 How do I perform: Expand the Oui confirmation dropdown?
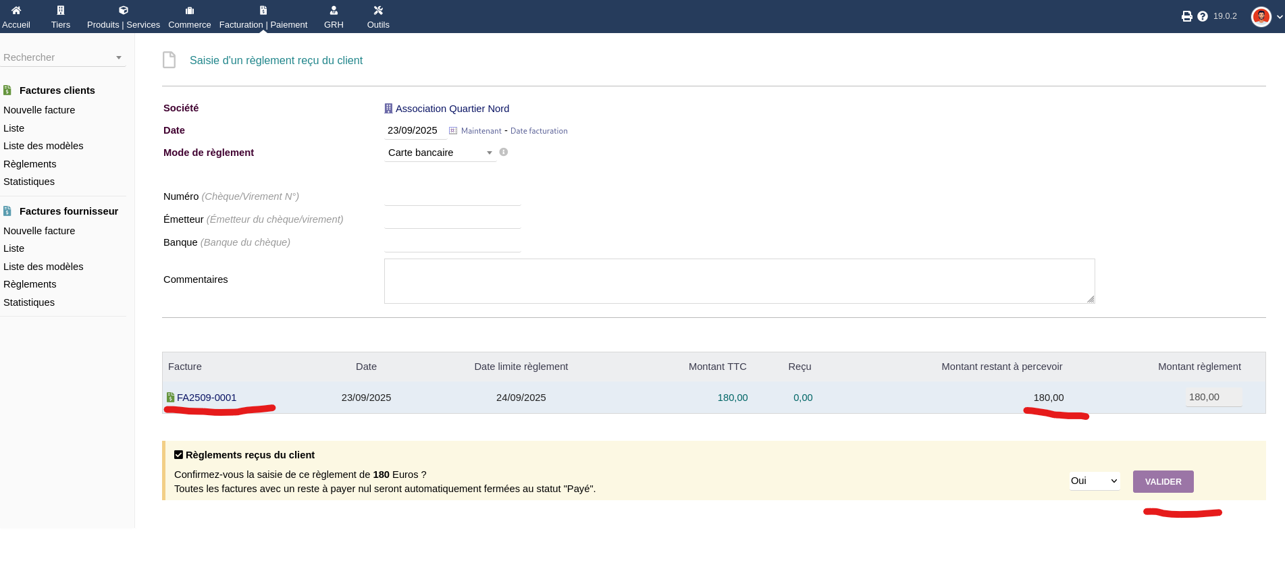coord(1094,481)
